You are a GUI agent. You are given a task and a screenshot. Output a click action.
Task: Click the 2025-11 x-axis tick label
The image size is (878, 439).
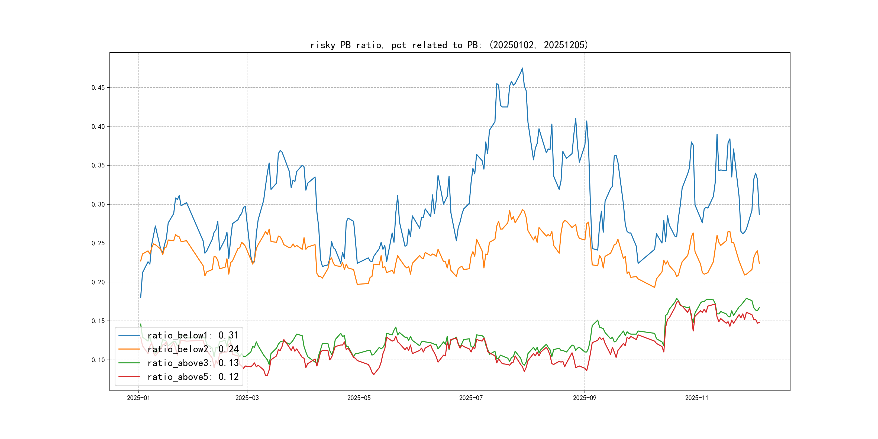click(697, 398)
